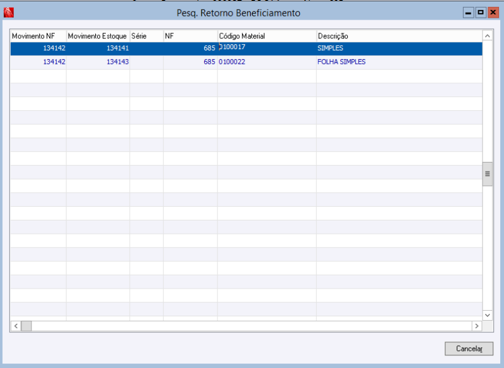
Task: Select cell with Movimento Estoque 134143
Action: [x=98, y=62]
